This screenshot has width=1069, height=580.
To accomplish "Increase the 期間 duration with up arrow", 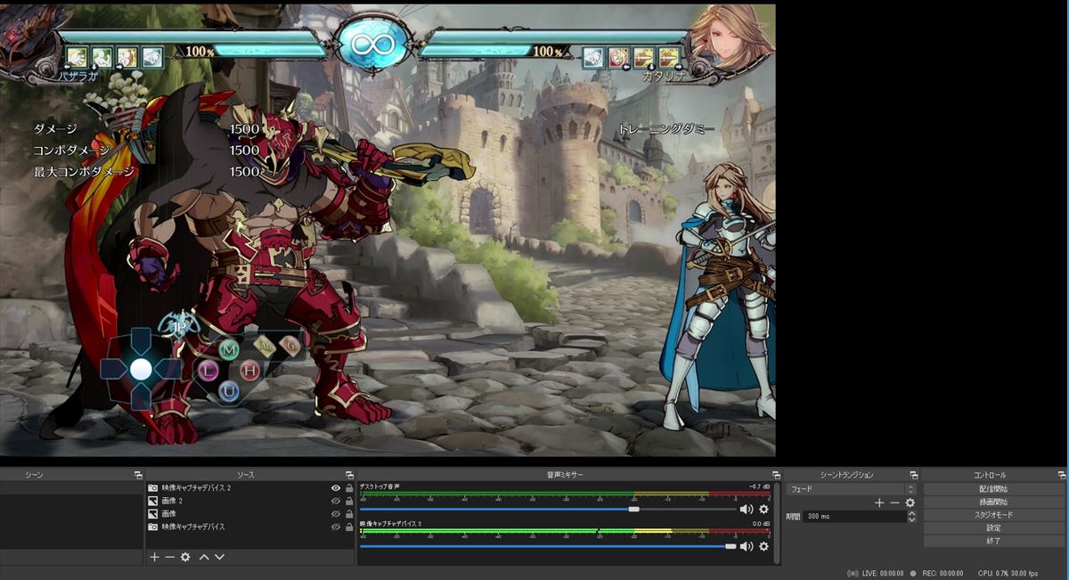I will point(910,513).
